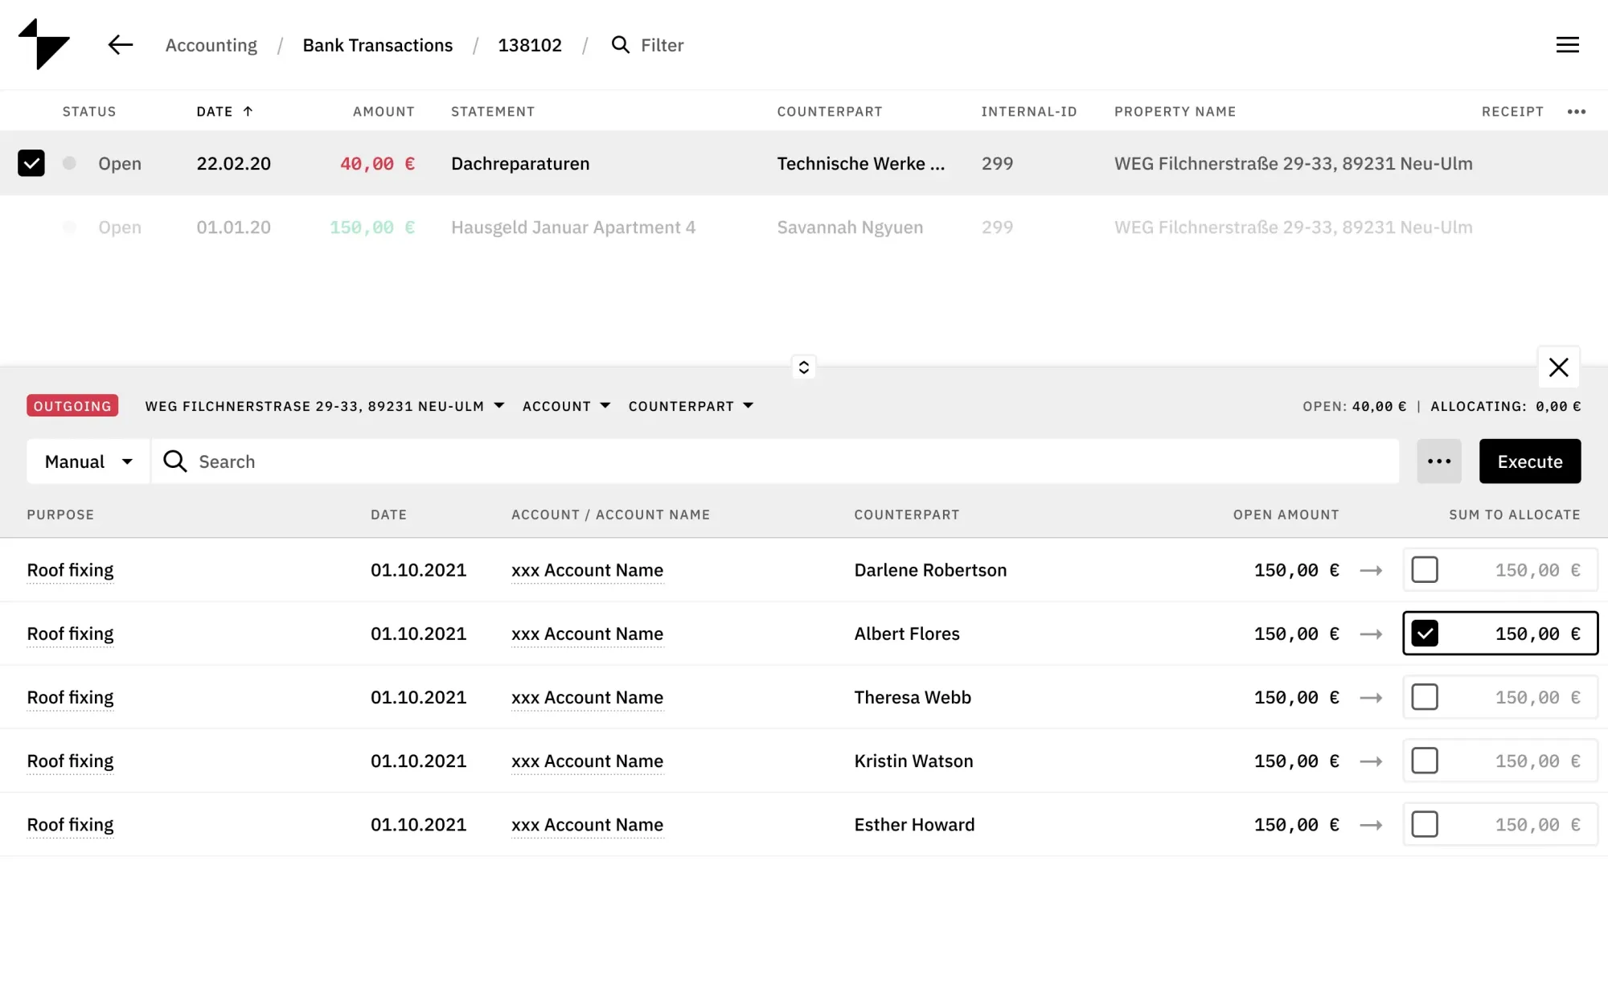Click the Open Amount column header
Screen dimensions: 1608x1005
pos(1286,515)
